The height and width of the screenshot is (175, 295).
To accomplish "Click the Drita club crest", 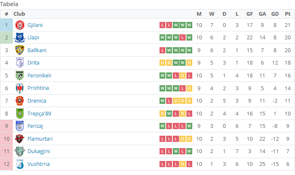I will (19, 63).
